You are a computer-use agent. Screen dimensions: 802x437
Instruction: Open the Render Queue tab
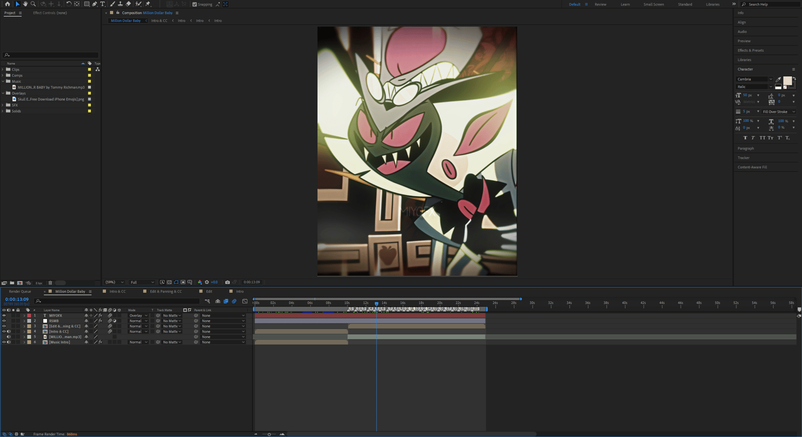pyautogui.click(x=20, y=292)
